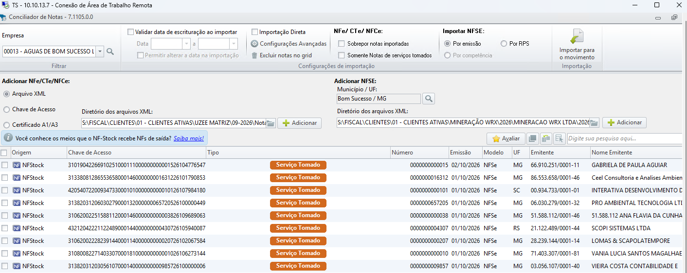Click the NFSE Diretório dos arquivos XML field

(463, 122)
